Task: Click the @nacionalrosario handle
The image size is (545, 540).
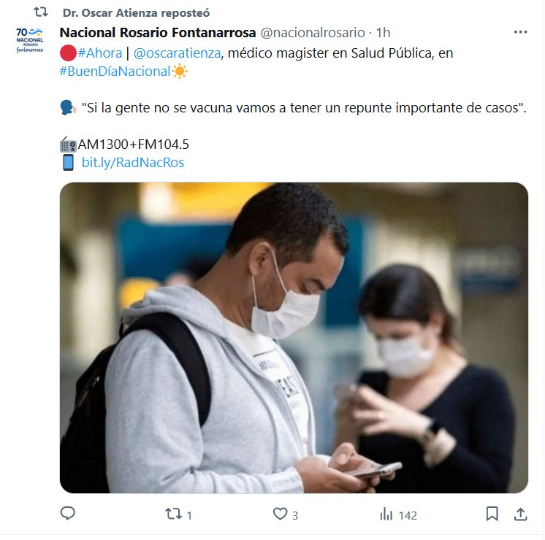Action: pos(313,33)
